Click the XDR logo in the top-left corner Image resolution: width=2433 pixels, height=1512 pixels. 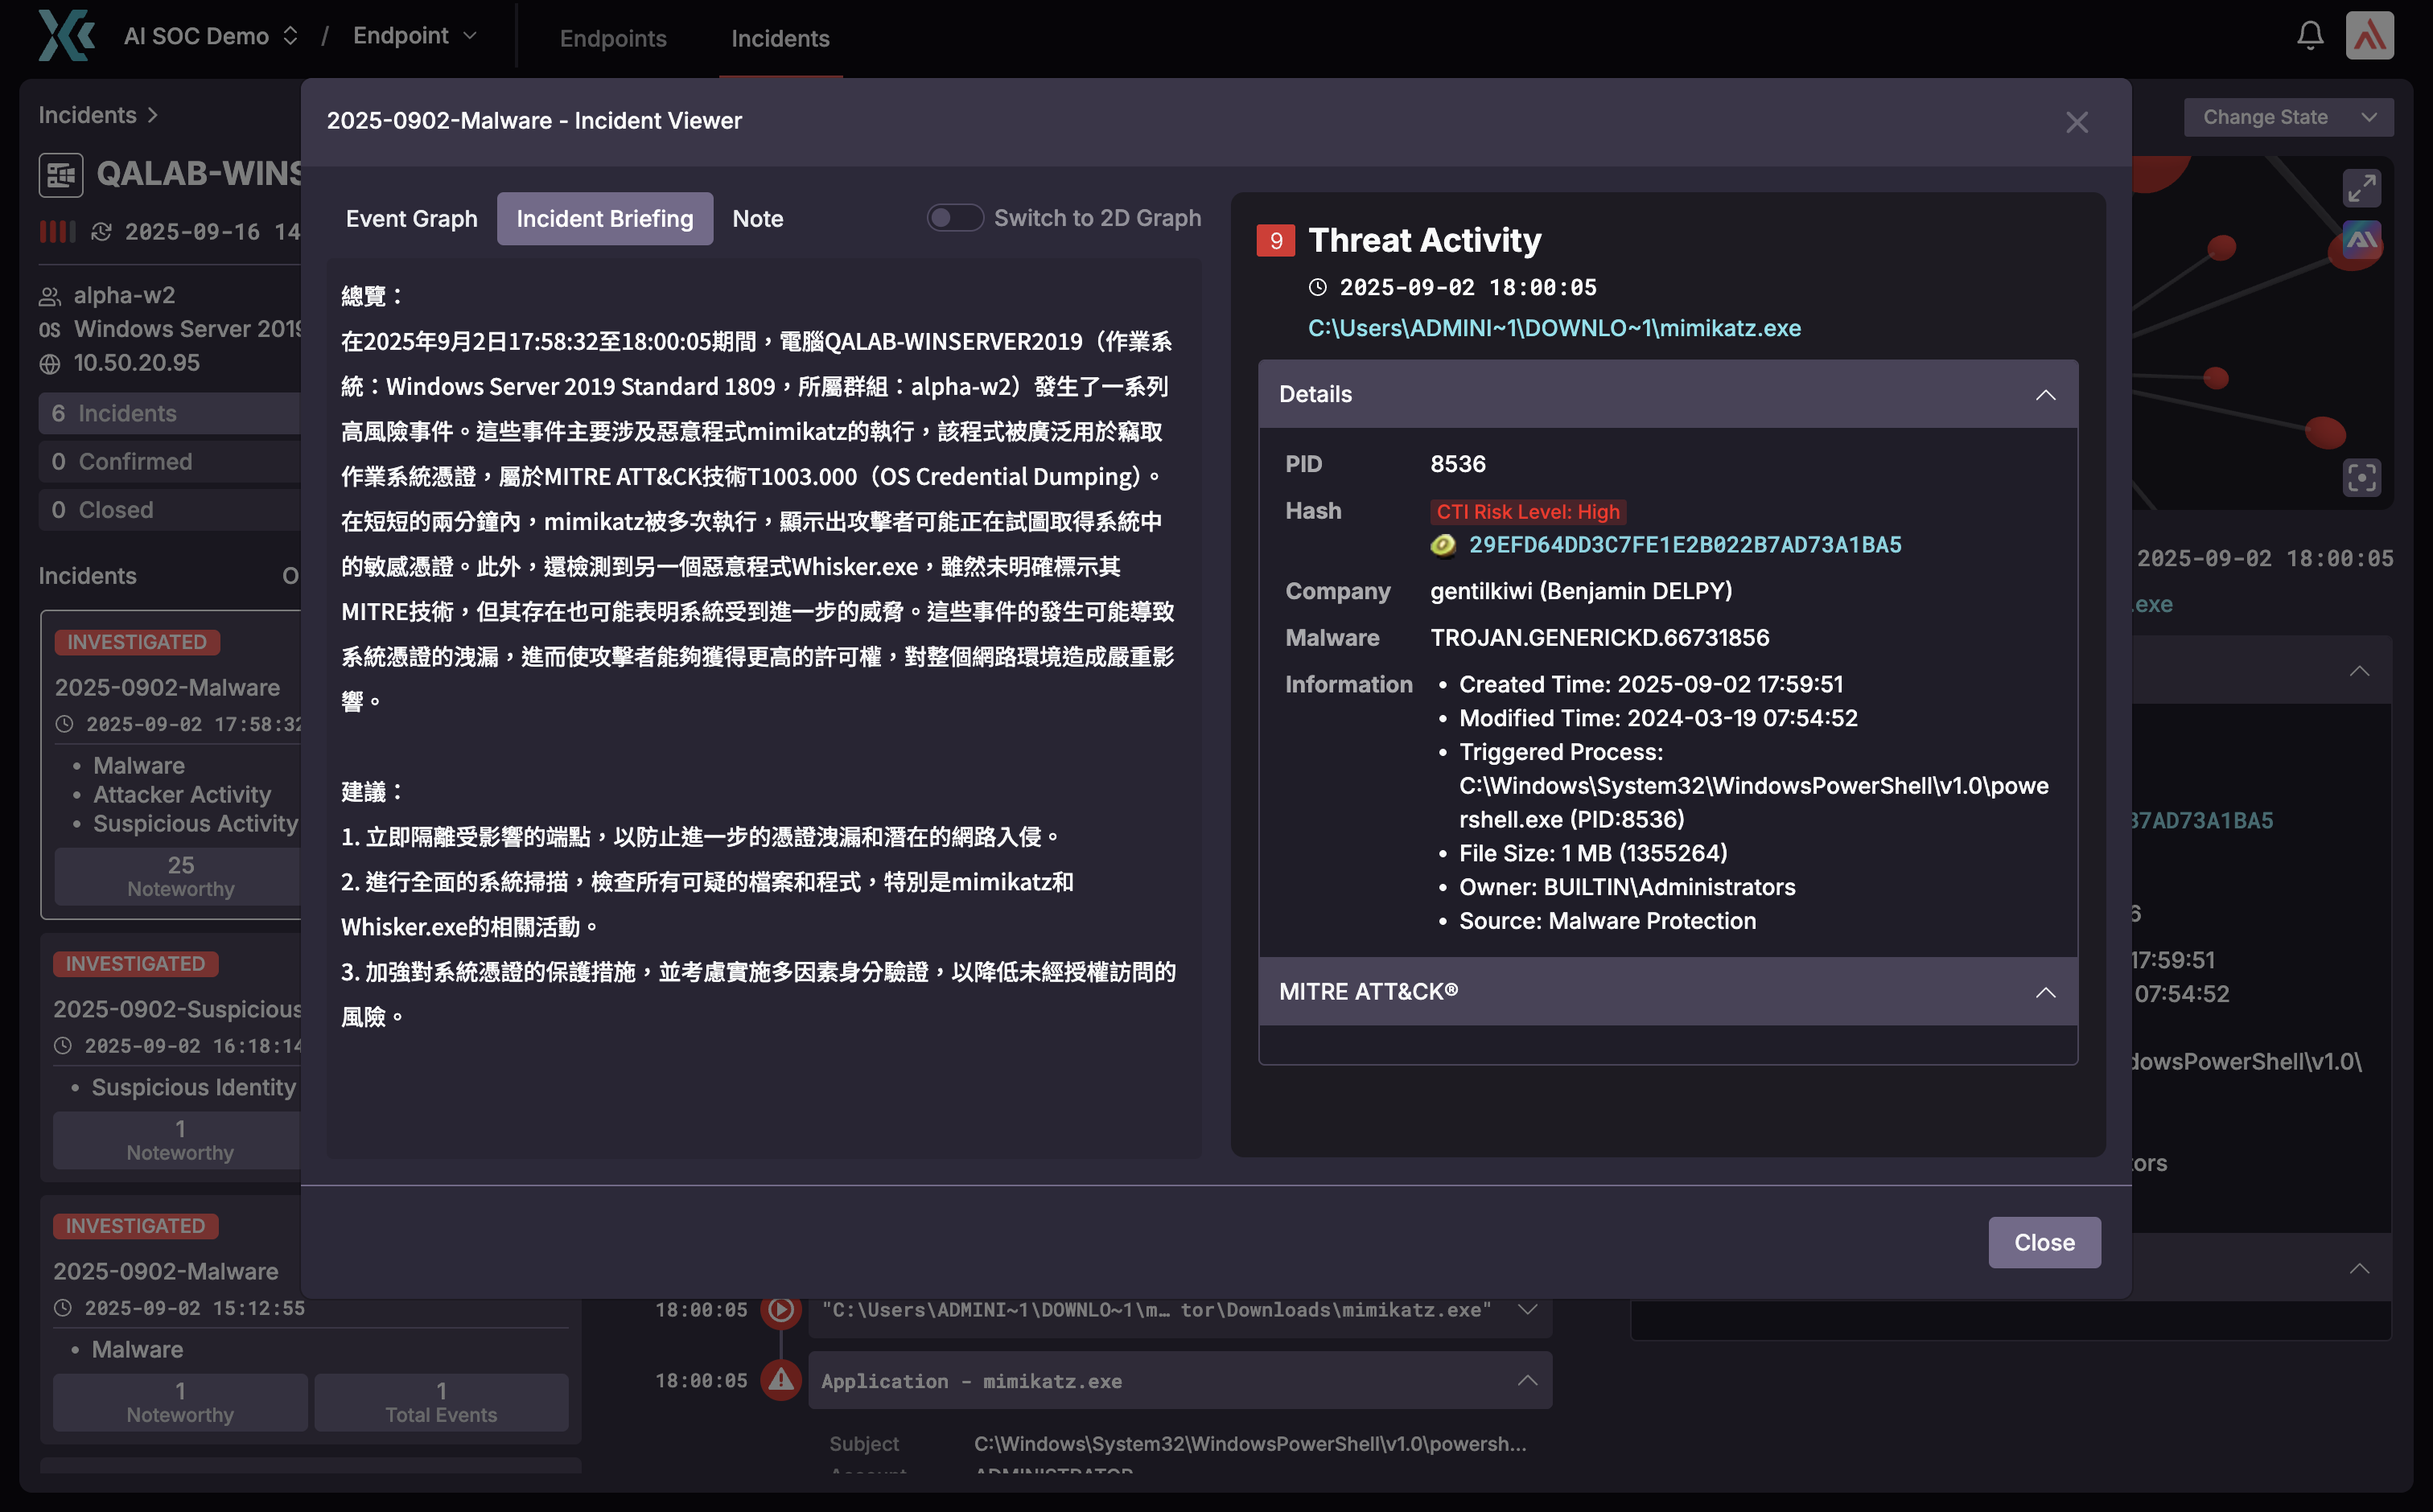point(64,36)
